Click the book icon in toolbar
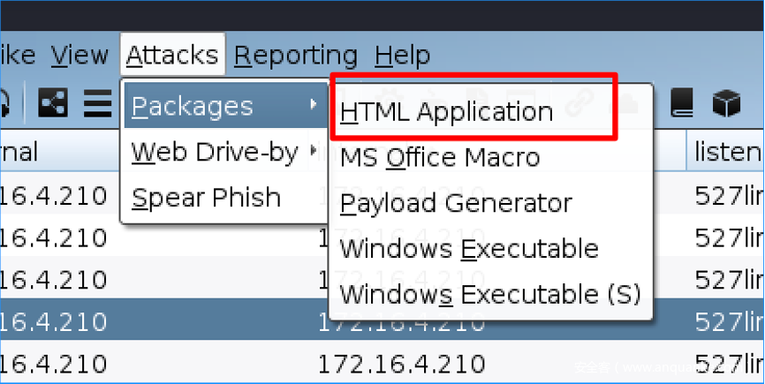This screenshot has height=384, width=765. point(683,104)
